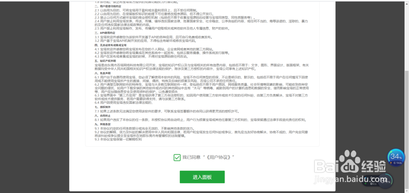
Task: Click clause 3.2 about API机制开发的应用
Action: (145, 41)
